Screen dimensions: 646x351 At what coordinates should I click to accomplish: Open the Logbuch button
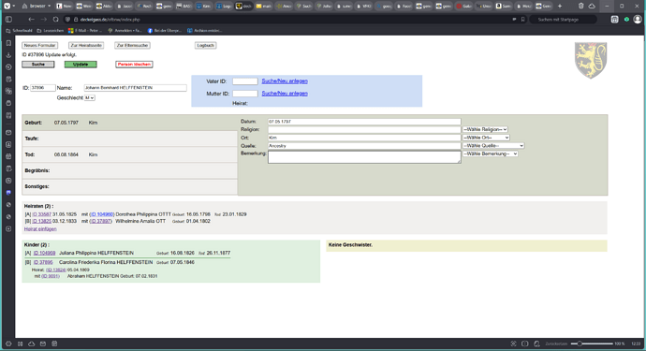tap(205, 45)
